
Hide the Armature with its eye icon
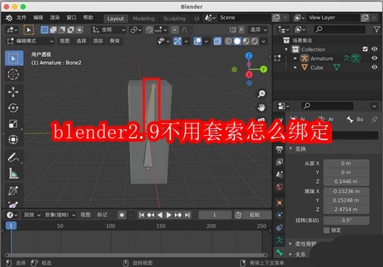(x=374, y=58)
